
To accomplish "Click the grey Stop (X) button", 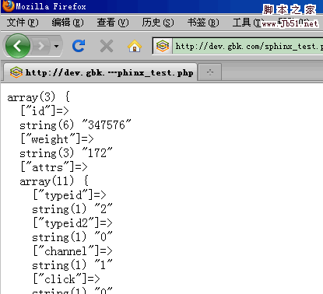I will coord(107,46).
